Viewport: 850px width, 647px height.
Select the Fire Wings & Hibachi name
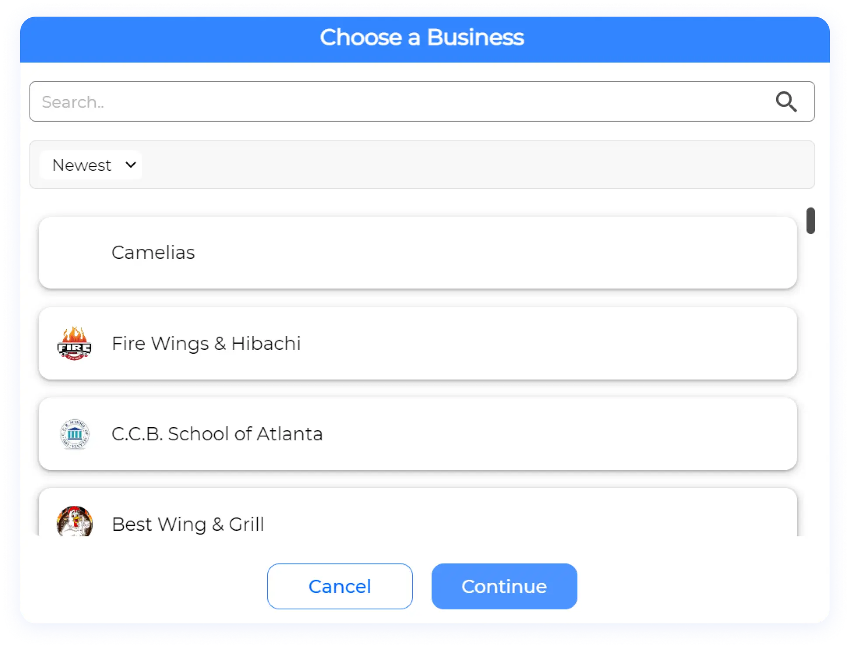(x=206, y=344)
